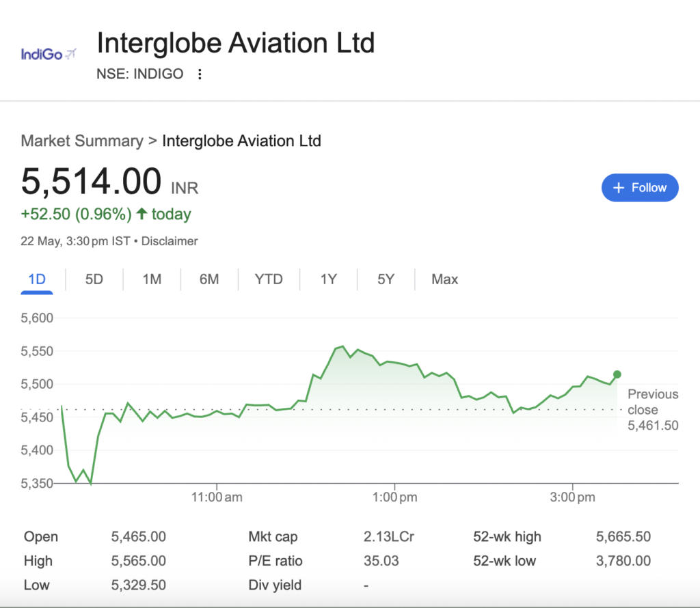Click the IndiGo airline logo
Image resolution: width=700 pixels, height=608 pixels.
tap(48, 53)
